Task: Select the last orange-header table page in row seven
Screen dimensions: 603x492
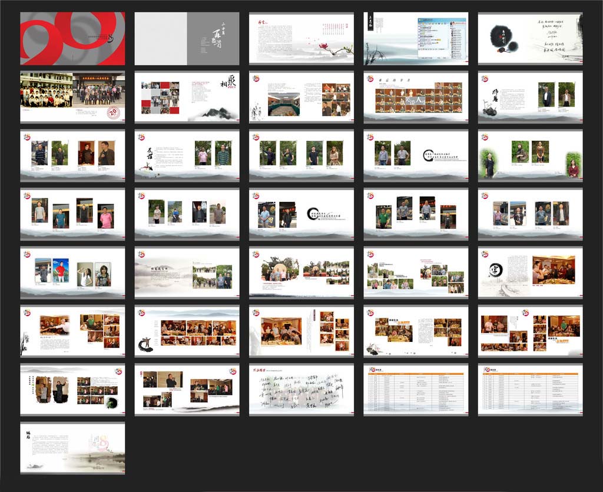Action: [x=531, y=390]
